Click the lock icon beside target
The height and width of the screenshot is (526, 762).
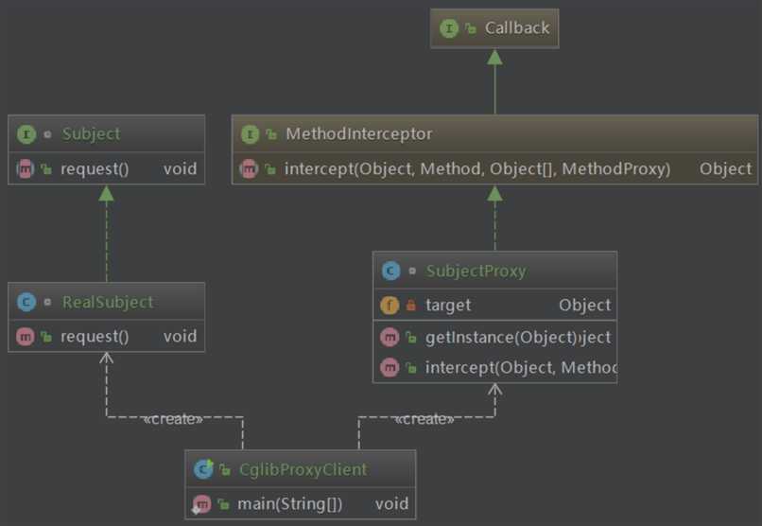click(x=411, y=306)
